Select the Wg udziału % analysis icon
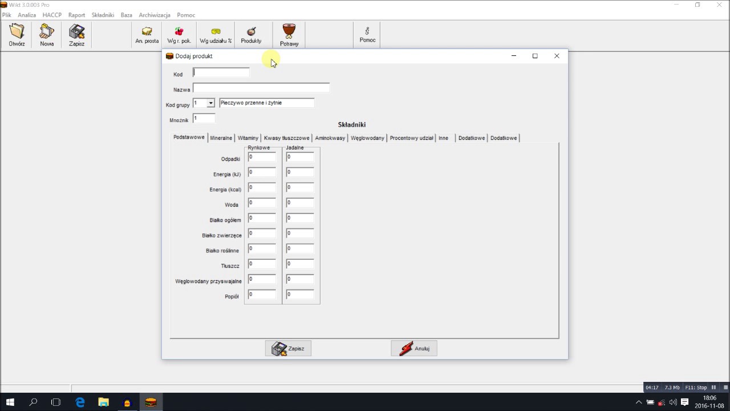The image size is (730, 411). click(x=216, y=35)
